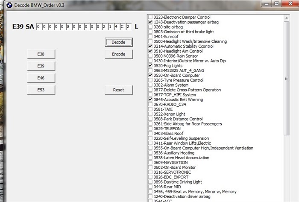Enable 0609-NAVIGATION option
299x202 pixels.
coord(150,163)
